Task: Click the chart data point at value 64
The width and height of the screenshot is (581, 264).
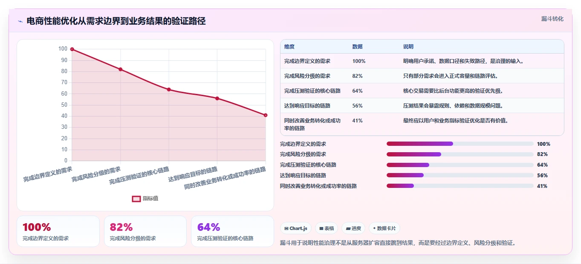Action: [169, 89]
